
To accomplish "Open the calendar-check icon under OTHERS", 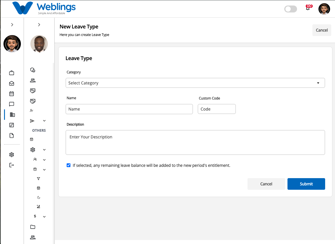I will [x=32, y=139].
